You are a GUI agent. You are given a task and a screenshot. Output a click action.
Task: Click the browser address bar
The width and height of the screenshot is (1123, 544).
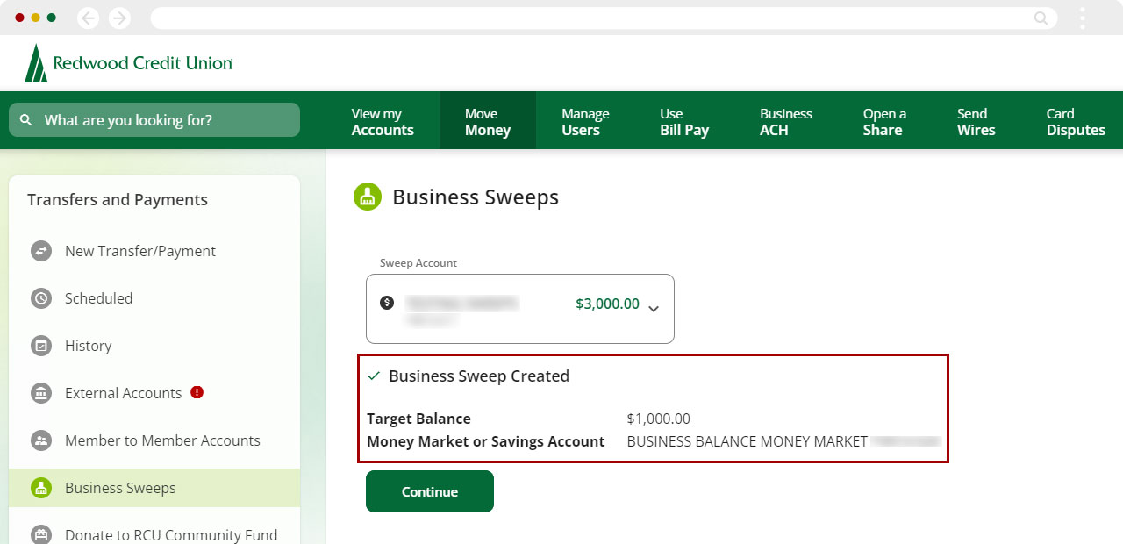(604, 18)
